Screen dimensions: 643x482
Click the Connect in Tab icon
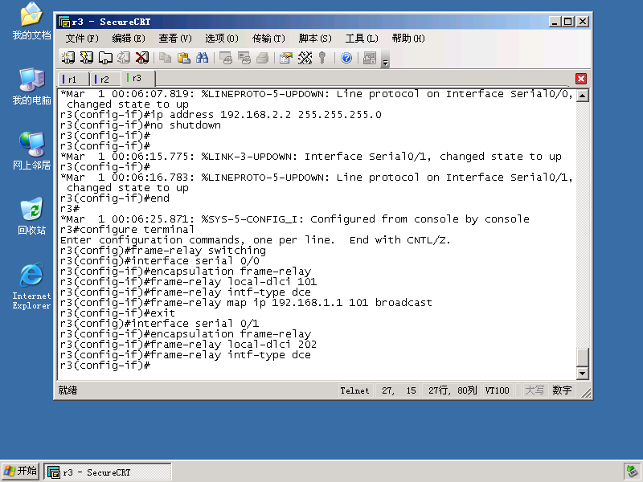(105, 58)
